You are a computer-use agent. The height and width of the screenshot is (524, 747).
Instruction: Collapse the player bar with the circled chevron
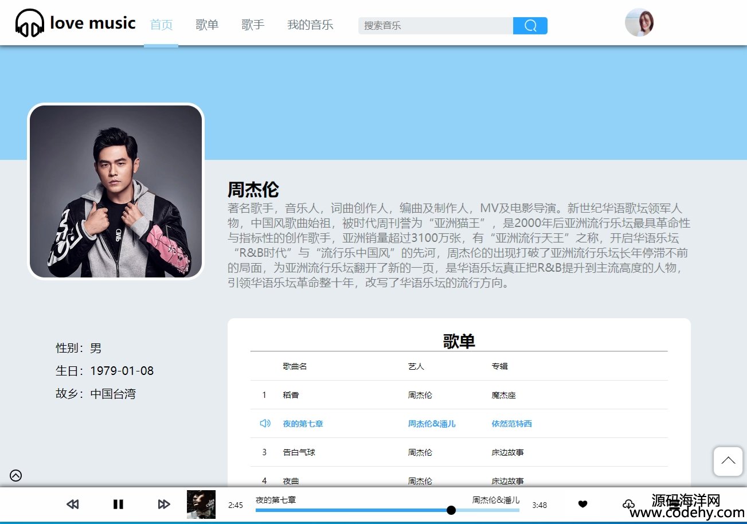(16, 475)
